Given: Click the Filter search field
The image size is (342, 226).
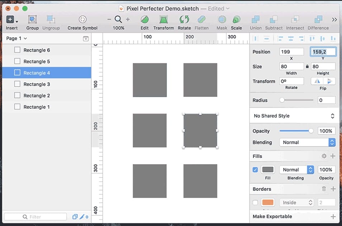Looking at the screenshot, I should (x=36, y=216).
